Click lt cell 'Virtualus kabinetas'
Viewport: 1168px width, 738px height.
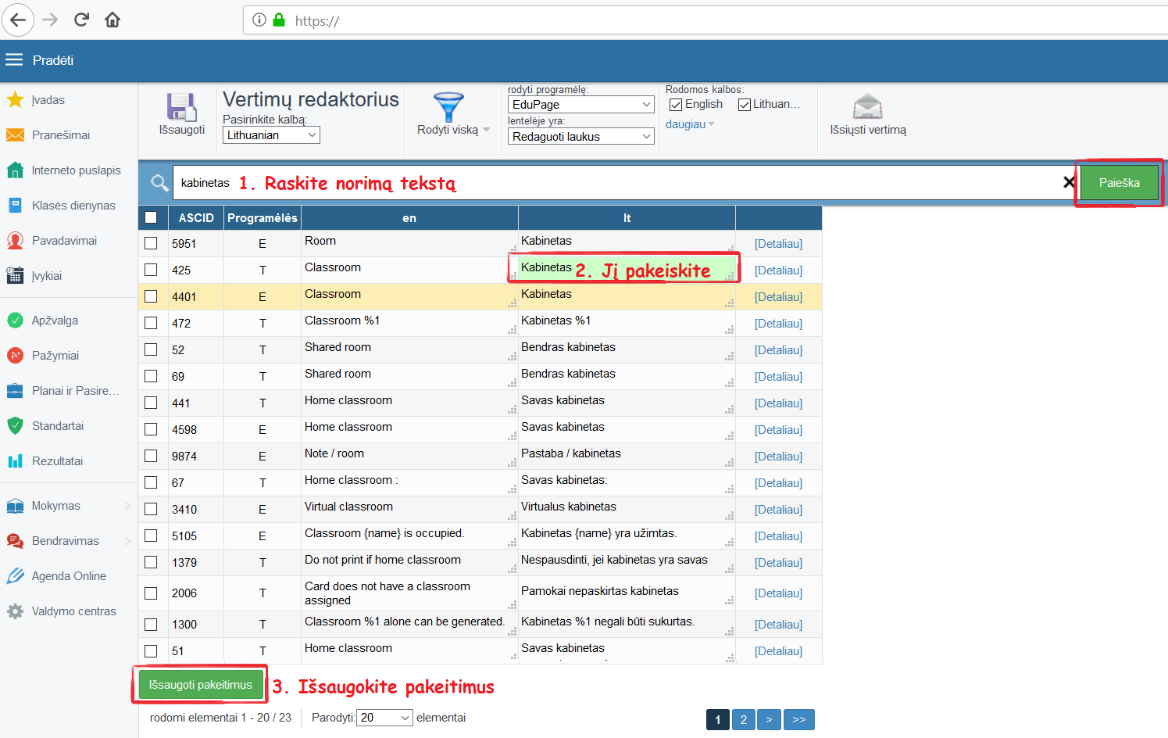click(627, 509)
